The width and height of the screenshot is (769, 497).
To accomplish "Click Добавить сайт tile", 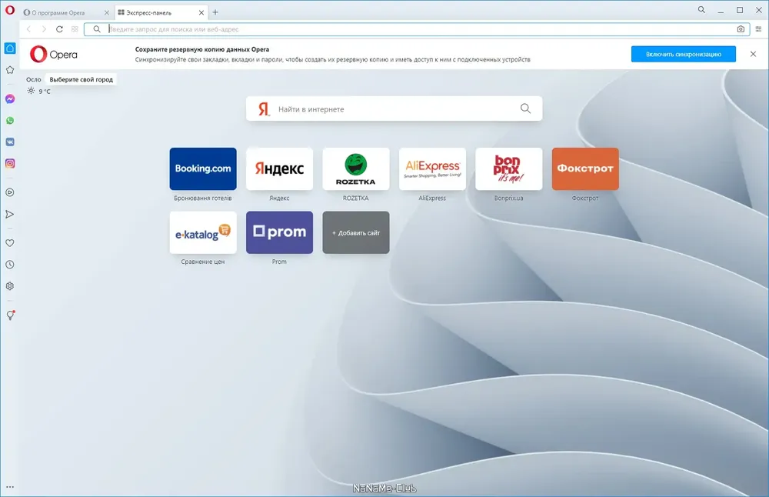I will click(356, 232).
